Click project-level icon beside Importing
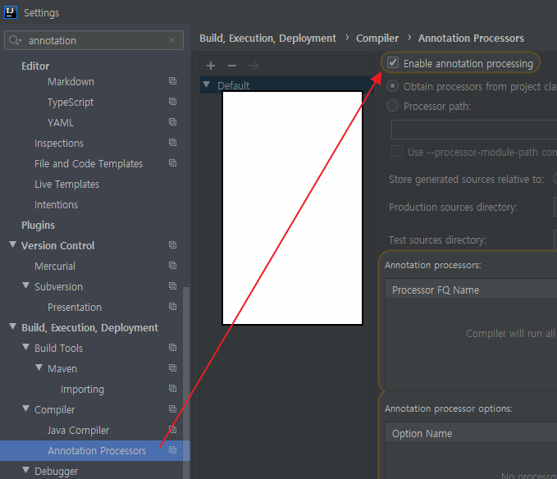 click(172, 389)
